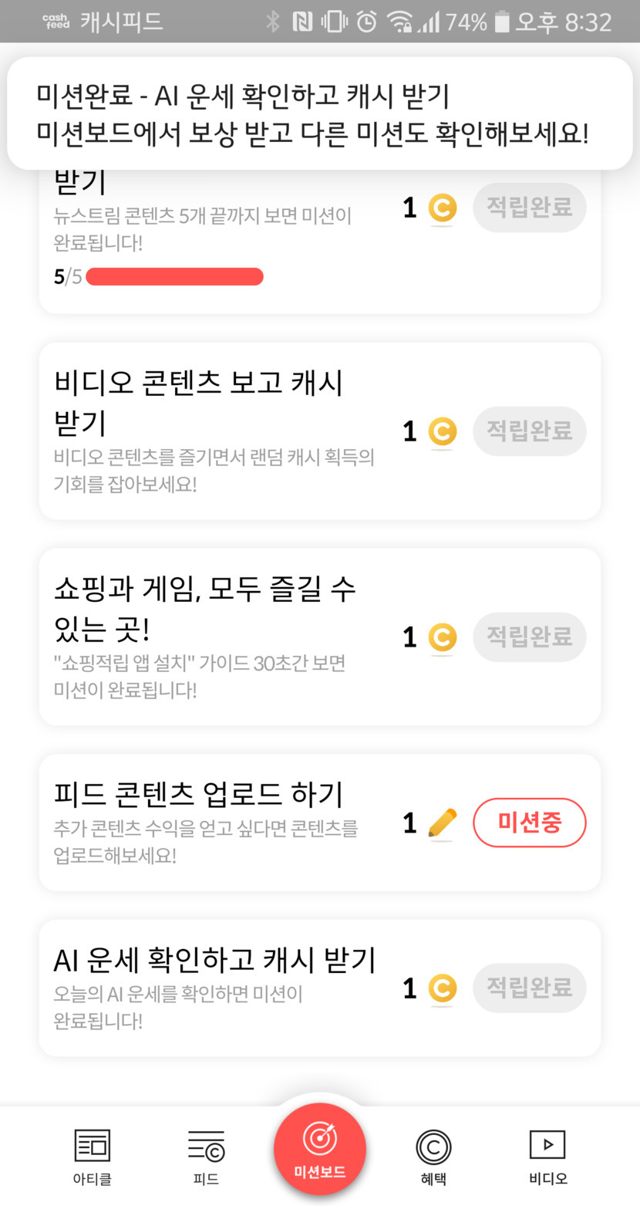Viewport: 640px width, 1206px height.
Task: Tap gold coin on AI 운세 mission
Action: 442,988
